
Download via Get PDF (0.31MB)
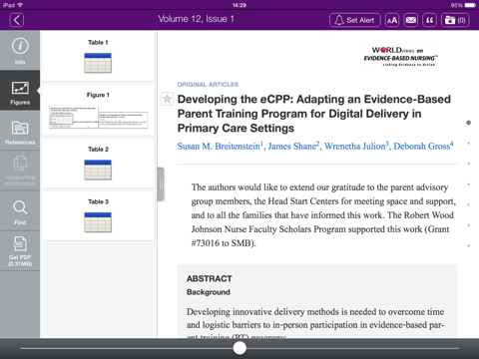20,251
